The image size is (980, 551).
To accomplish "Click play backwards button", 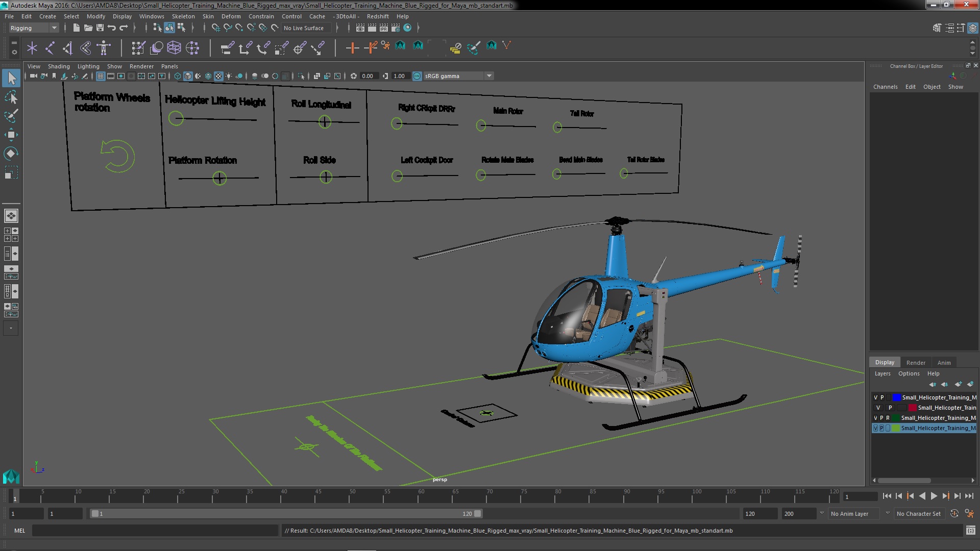I will [x=922, y=496].
